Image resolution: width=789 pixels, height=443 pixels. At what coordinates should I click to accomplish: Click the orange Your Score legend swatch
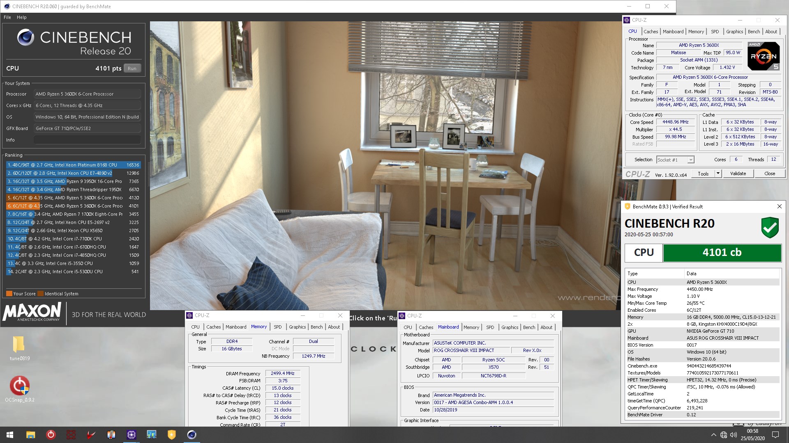[9, 294]
